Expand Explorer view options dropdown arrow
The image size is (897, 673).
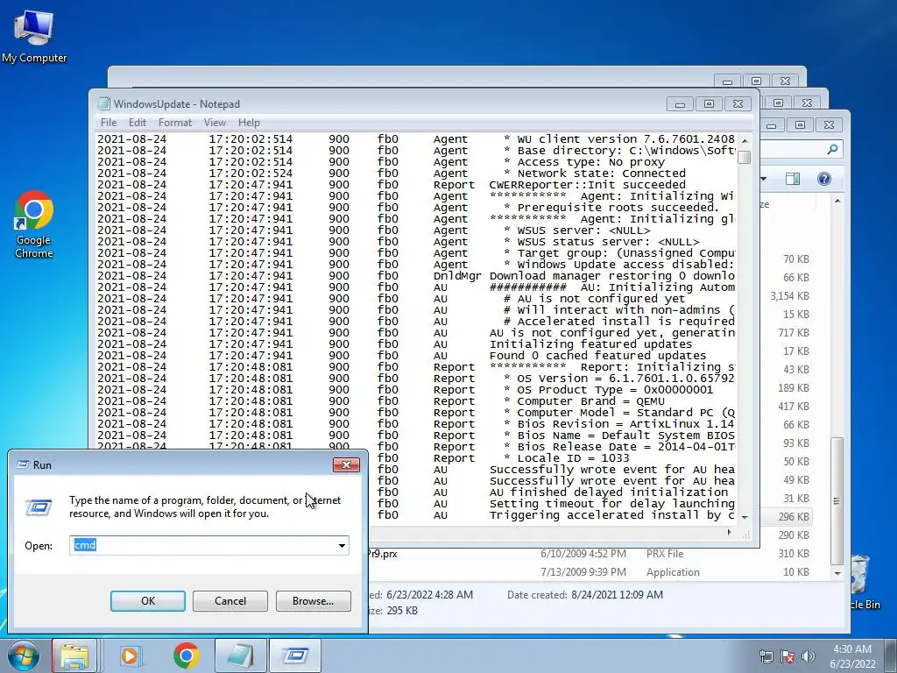(x=764, y=179)
